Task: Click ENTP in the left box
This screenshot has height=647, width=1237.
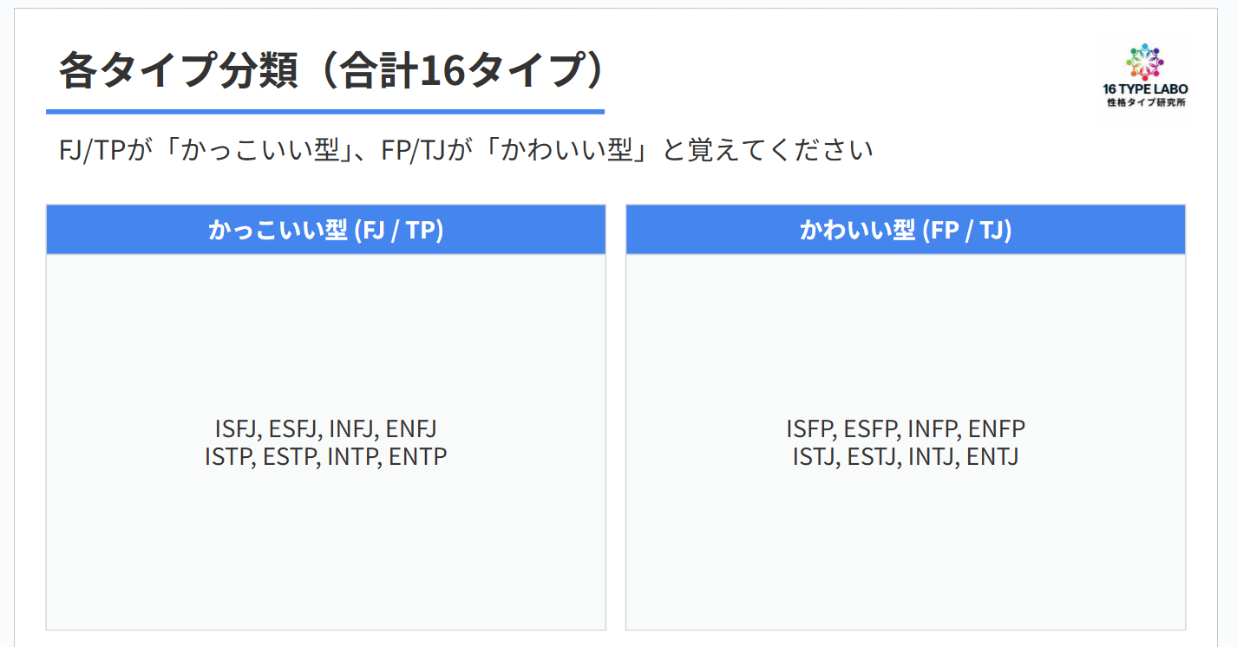Action: (417, 457)
